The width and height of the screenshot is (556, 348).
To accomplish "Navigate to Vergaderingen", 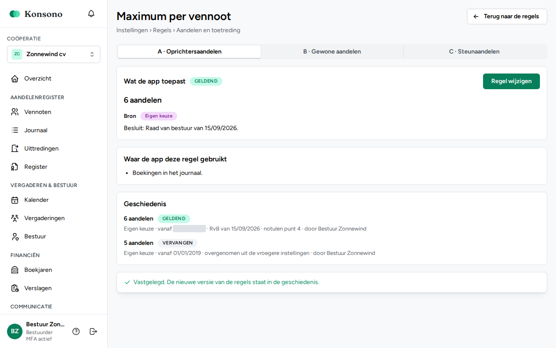I will click(53, 218).
